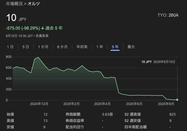187x131 pixels.
Task: Click the 800 y-axis label
Action: [x=9, y=57]
